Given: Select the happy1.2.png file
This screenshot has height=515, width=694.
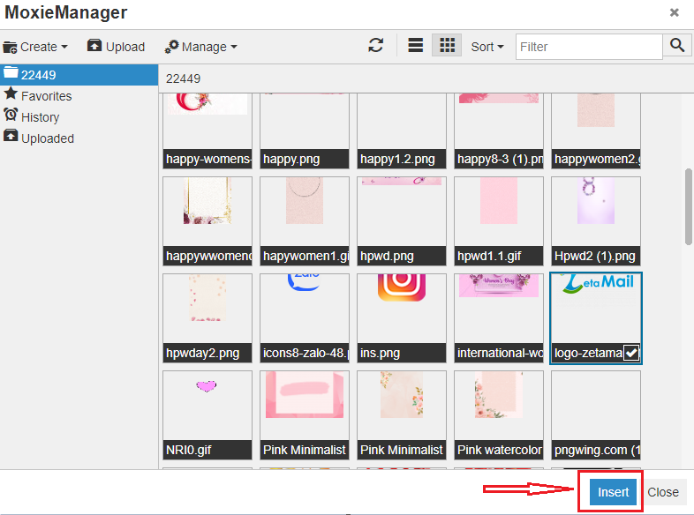Looking at the screenshot, I should coord(402,131).
